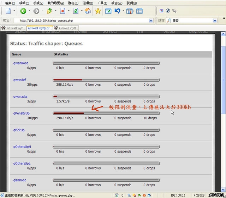The image size is (226, 198).
Task: Click the page icon in the status bar
Action: tap(2, 195)
